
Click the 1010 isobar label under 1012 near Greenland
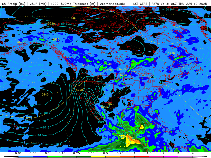coord(153,22)
